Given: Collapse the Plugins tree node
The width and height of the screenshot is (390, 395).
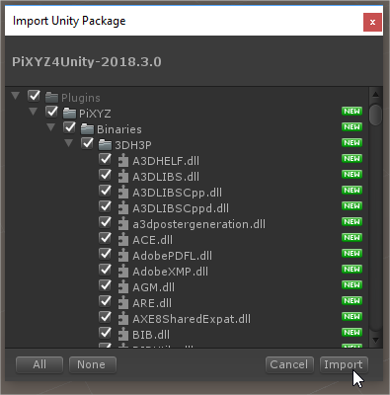Looking at the screenshot, I should click(15, 96).
